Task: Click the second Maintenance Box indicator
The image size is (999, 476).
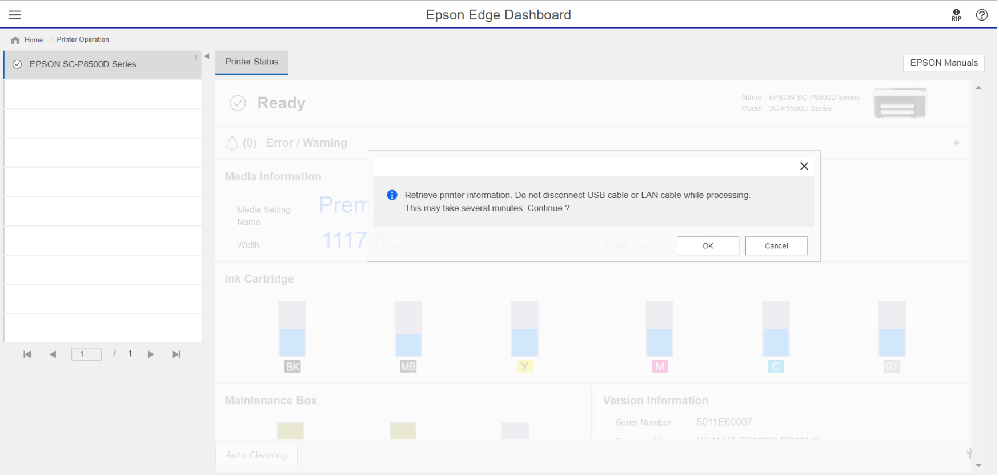Action: 404,431
